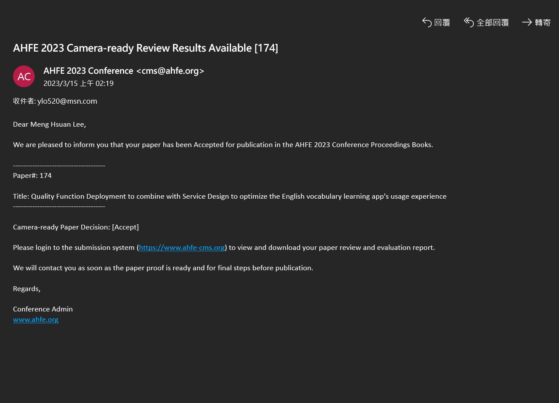Click the Camera-ready Paper Decision line

(x=76, y=227)
